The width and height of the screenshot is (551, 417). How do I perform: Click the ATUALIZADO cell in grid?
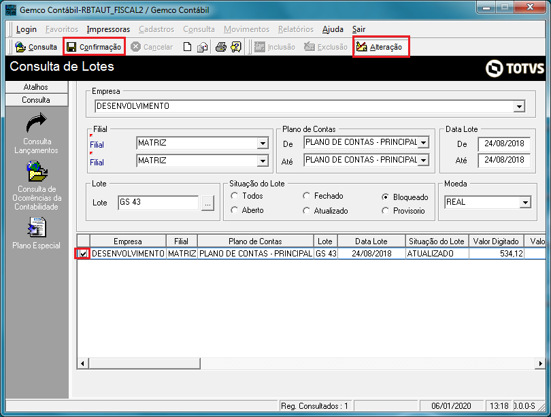[x=437, y=254]
